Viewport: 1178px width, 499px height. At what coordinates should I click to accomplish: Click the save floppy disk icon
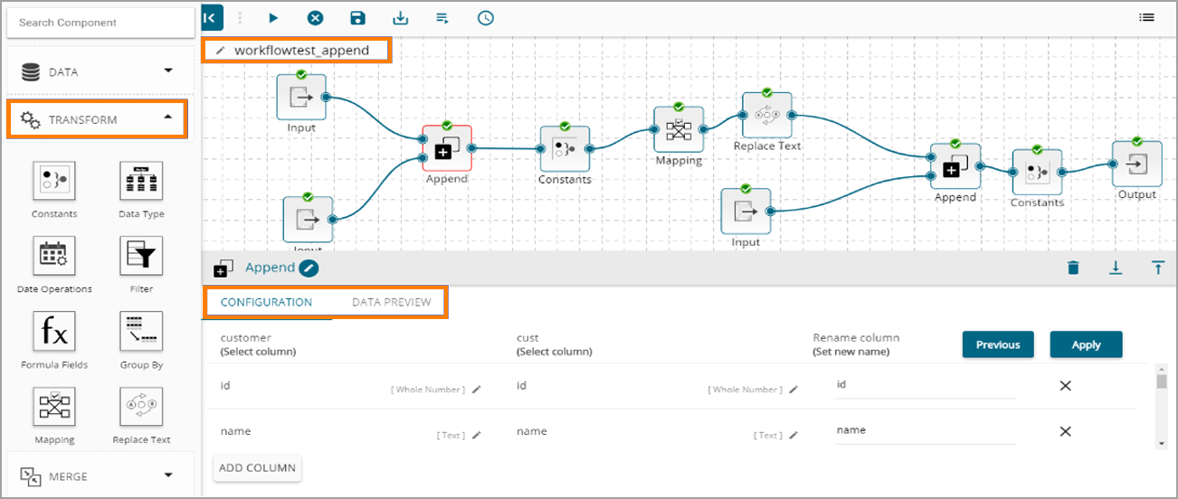[357, 17]
